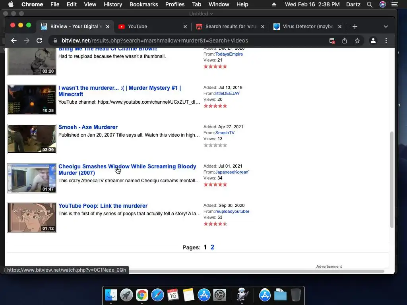This screenshot has height=305, width=407.
Task: Open the Help menu
Action: (x=242, y=4)
